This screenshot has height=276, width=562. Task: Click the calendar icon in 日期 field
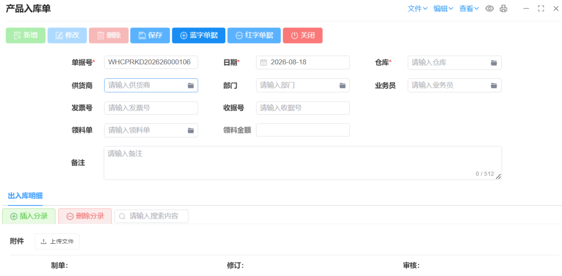coord(263,62)
